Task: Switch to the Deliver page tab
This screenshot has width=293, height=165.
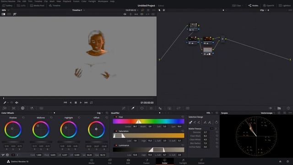Action: coord(201,161)
